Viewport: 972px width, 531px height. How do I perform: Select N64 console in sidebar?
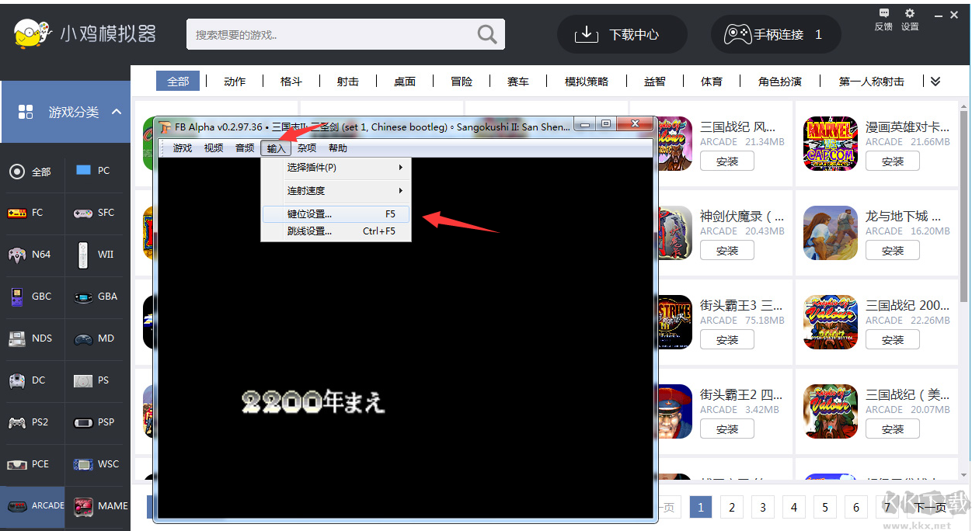[31, 255]
